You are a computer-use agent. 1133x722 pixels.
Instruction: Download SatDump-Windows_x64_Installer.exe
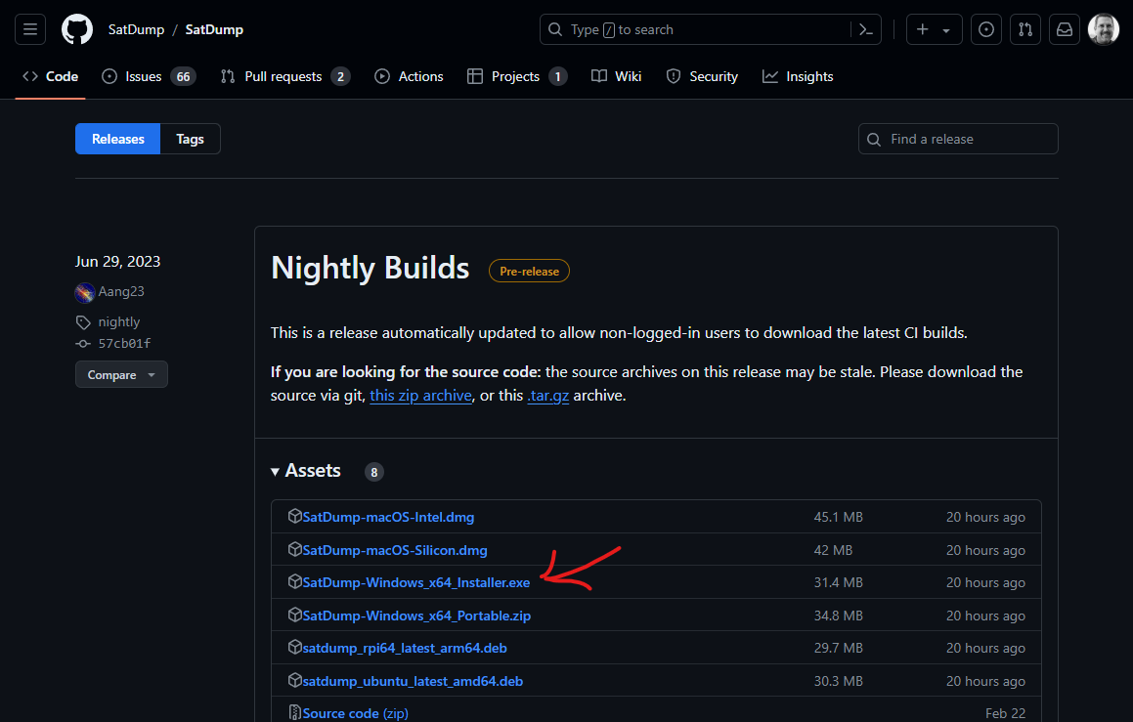point(415,582)
